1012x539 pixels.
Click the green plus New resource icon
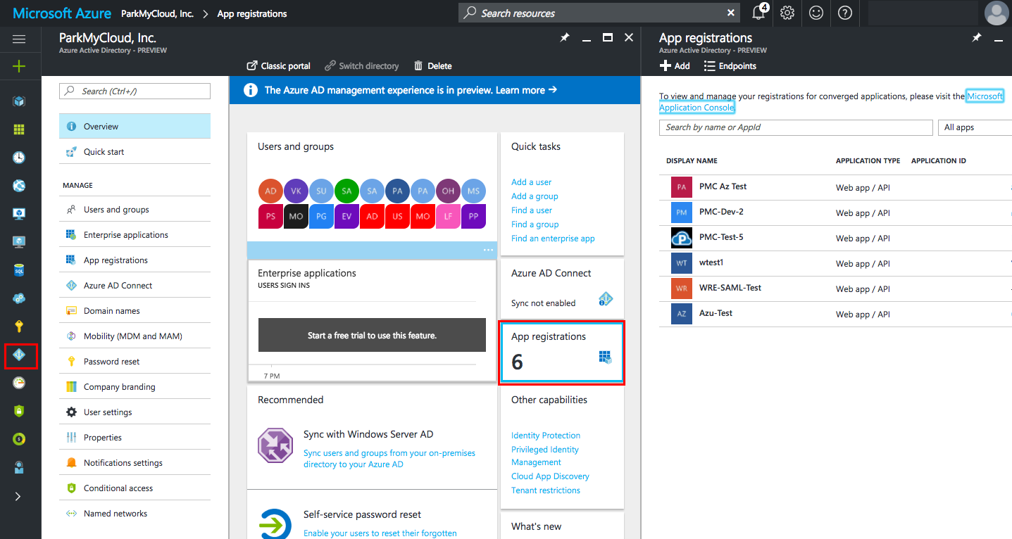pyautogui.click(x=19, y=66)
